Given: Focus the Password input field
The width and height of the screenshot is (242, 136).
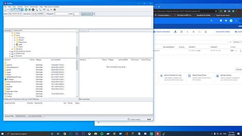Looking at the screenshot, I should pyautogui.click(x=61, y=14).
